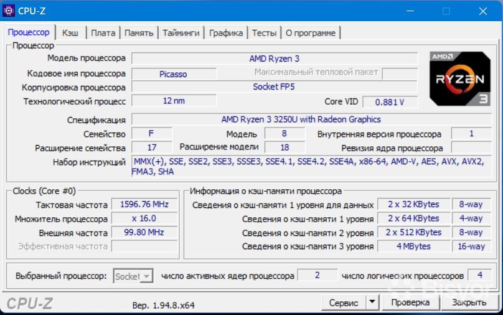Open the Память tab
The width and height of the screenshot is (503, 315).
[139, 33]
